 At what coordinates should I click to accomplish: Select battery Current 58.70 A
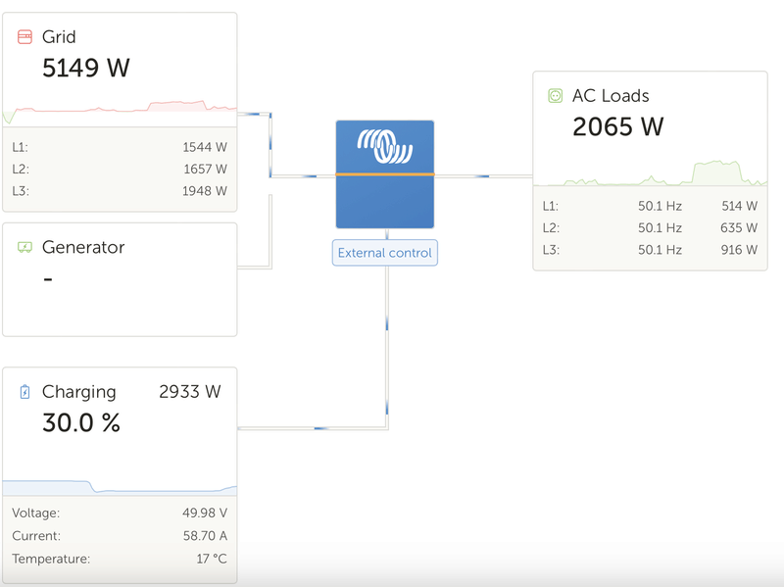pyautogui.click(x=205, y=536)
